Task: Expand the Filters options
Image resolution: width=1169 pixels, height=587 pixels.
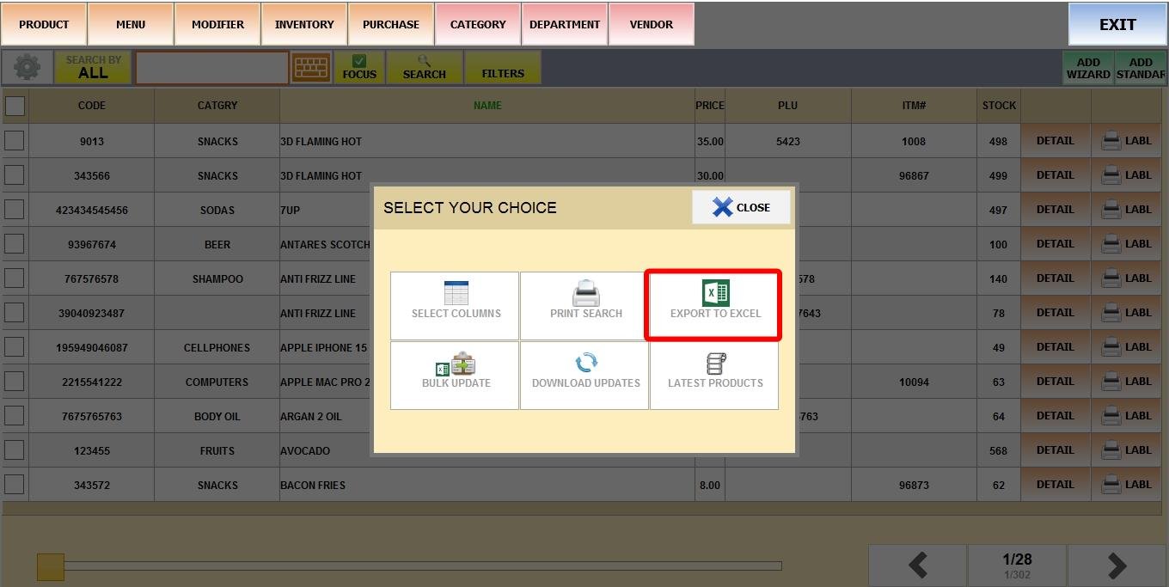Action: 503,67
